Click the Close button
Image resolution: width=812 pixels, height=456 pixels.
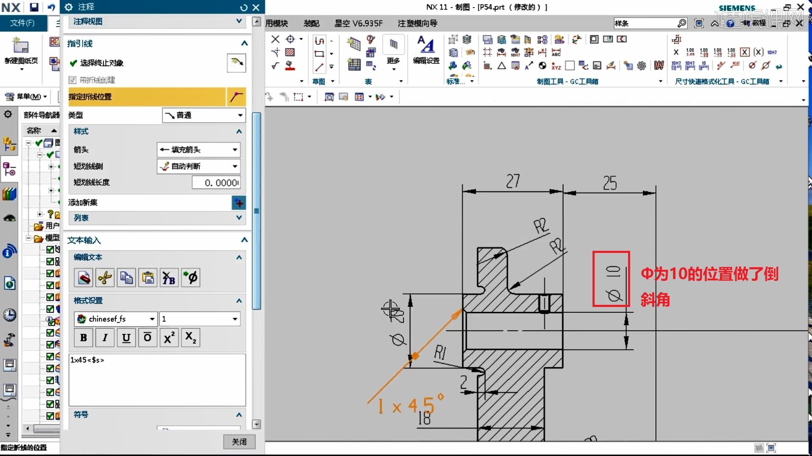point(239,442)
